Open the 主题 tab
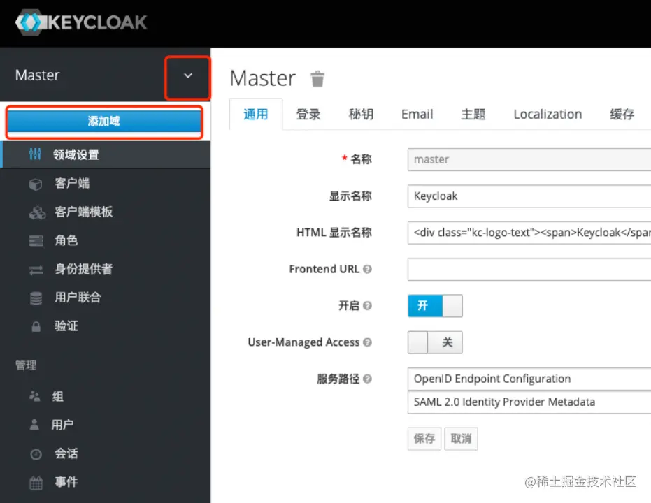Screen dimensions: 651x503 pos(473,114)
